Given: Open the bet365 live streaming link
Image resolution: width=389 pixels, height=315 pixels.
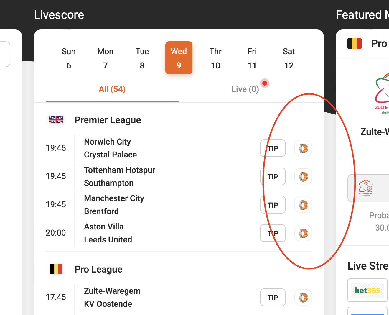Looking at the screenshot, I should coord(367,290).
